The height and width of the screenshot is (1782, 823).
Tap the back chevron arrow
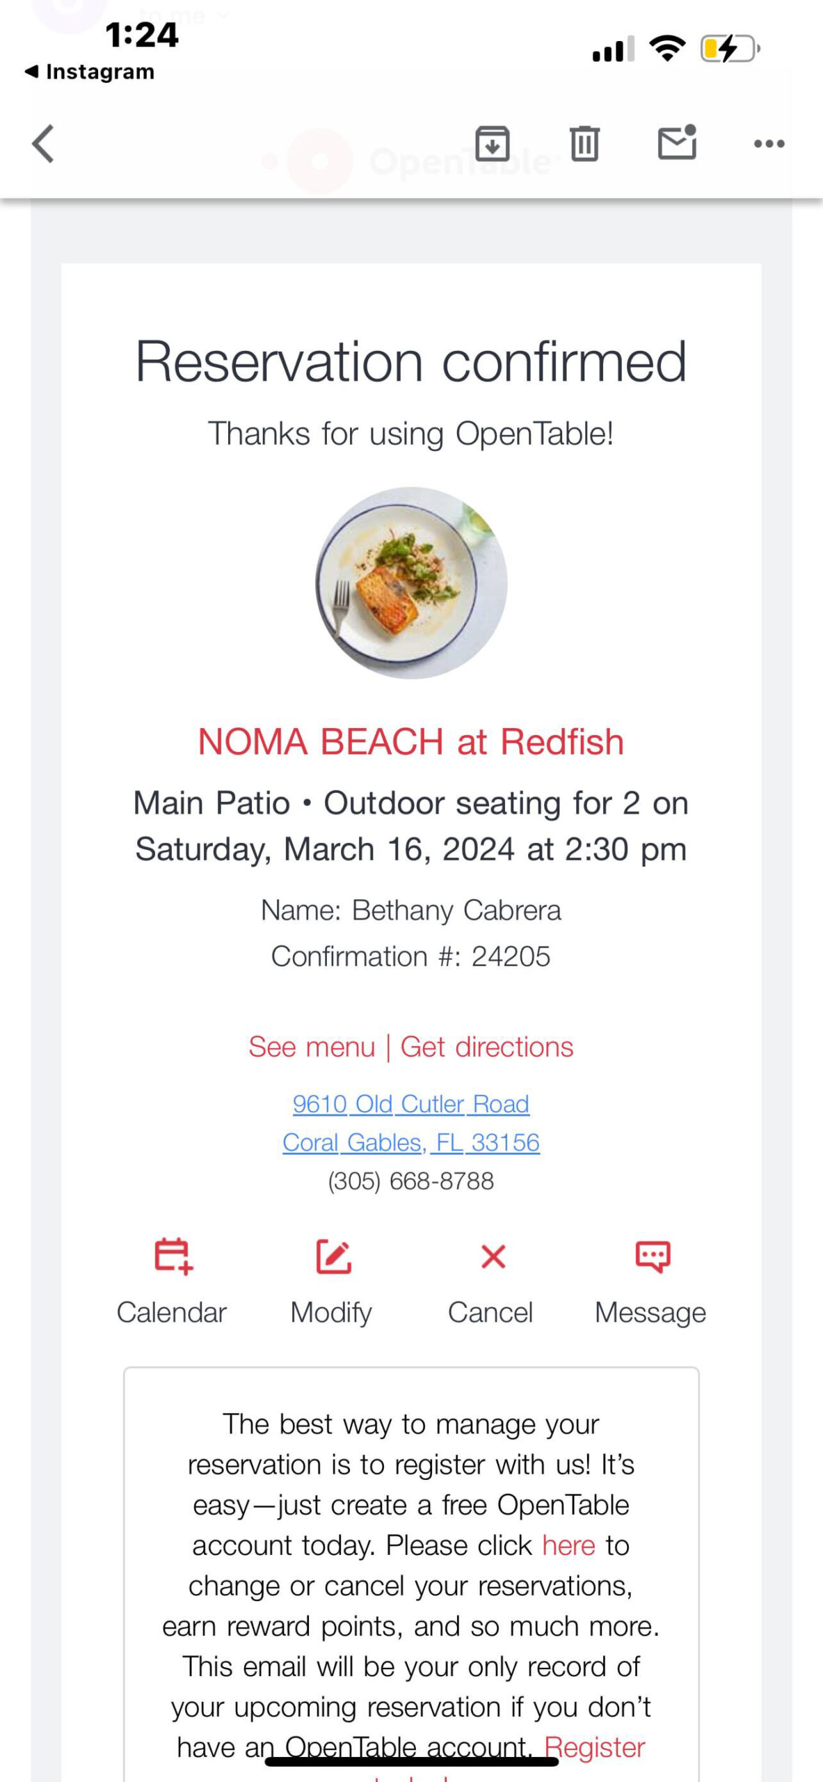pos(43,144)
